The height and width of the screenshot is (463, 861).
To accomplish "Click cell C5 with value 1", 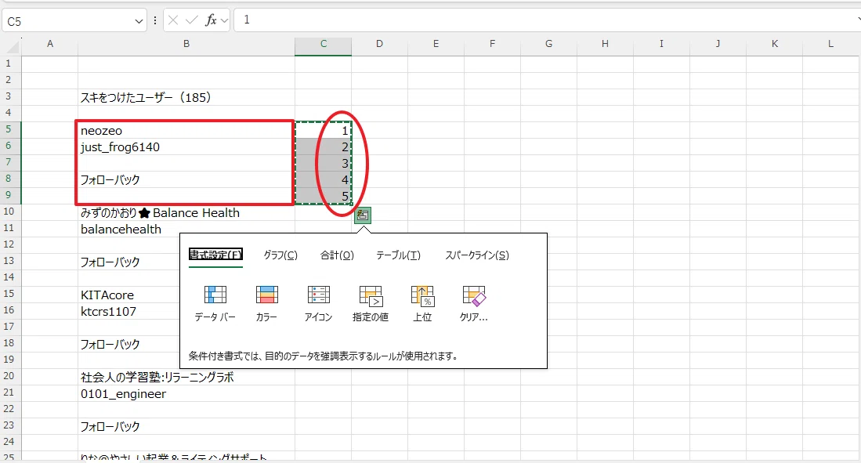I will (x=324, y=130).
